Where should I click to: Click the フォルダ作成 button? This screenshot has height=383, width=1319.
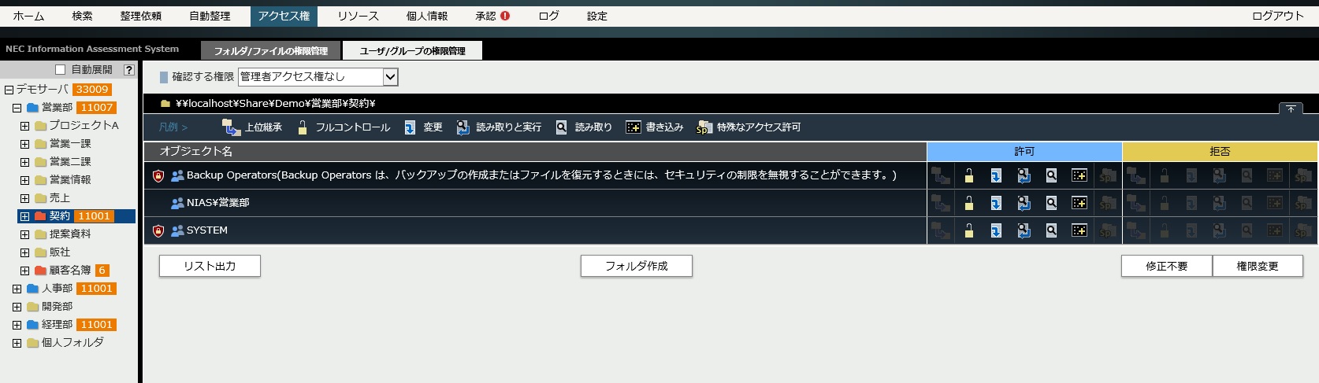637,266
